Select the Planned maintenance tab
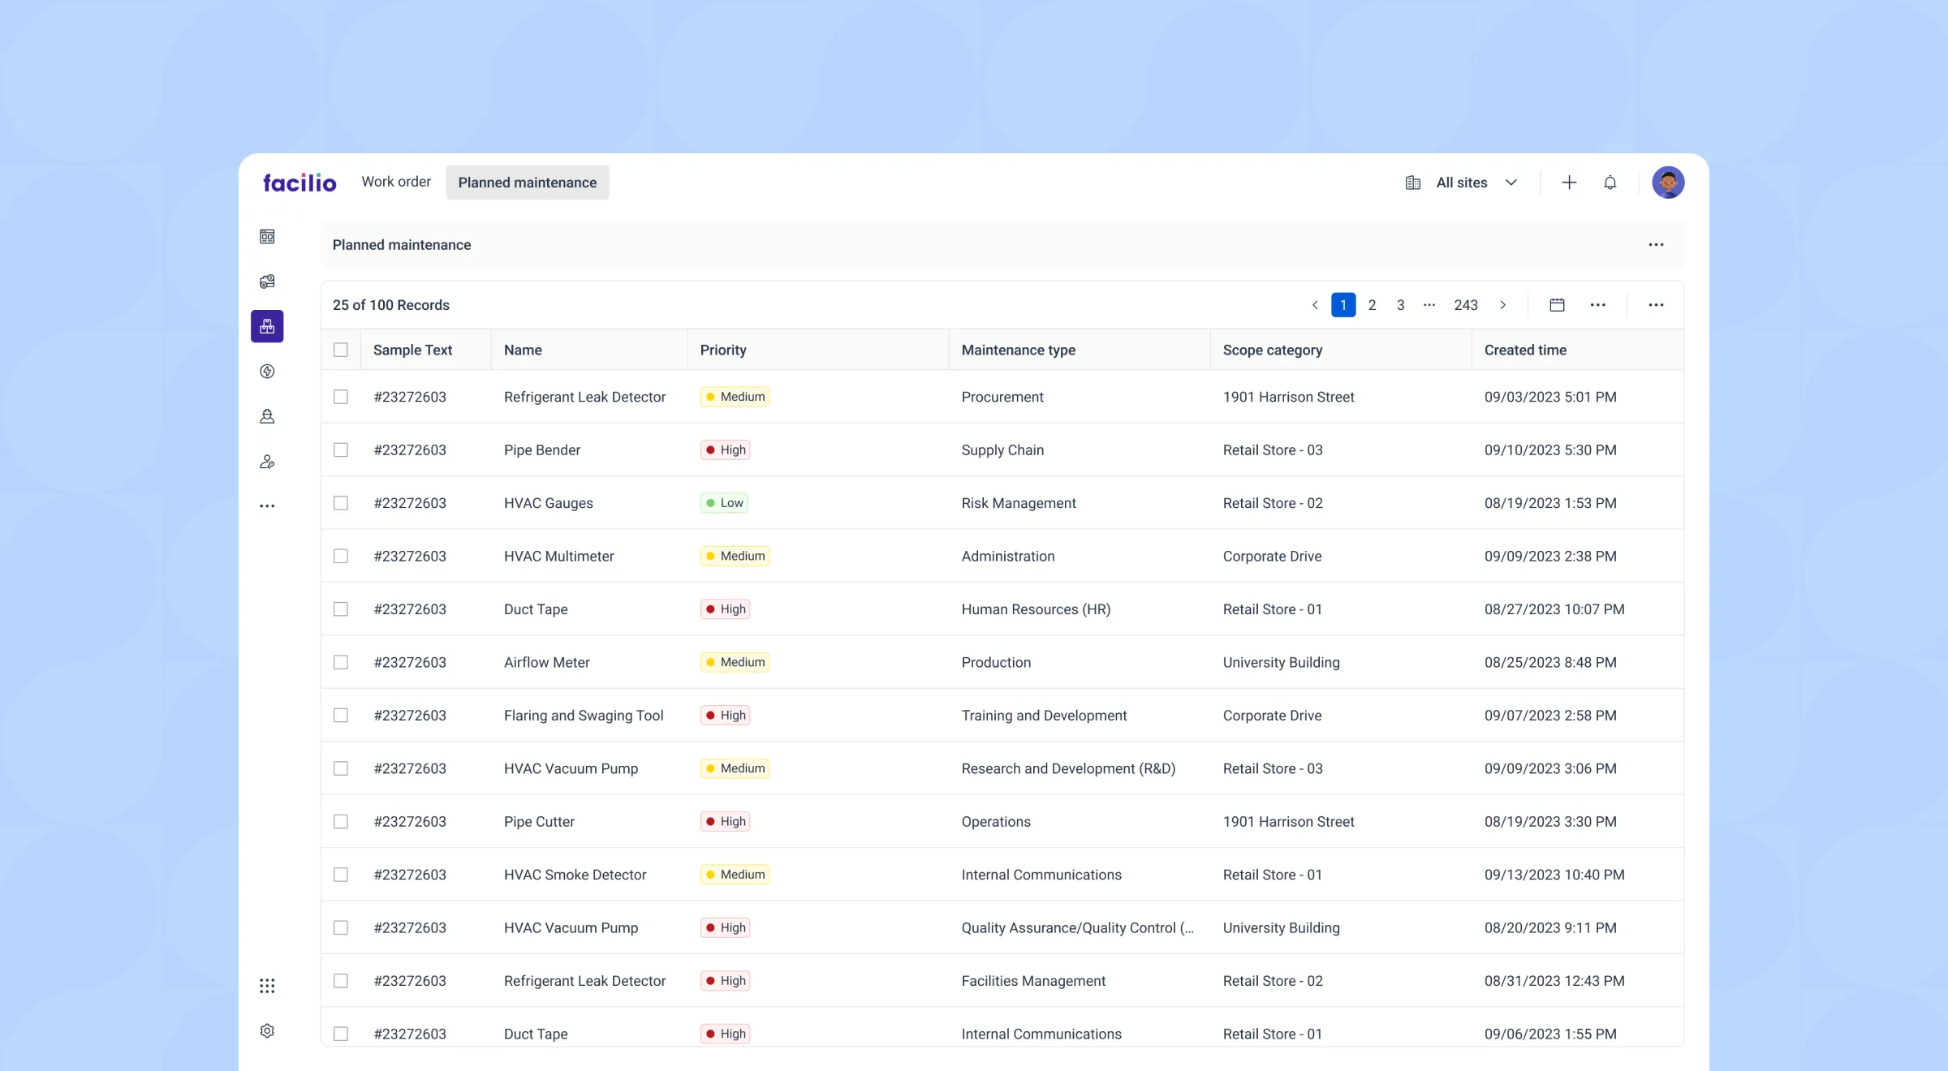The height and width of the screenshot is (1071, 1948). point(527,183)
